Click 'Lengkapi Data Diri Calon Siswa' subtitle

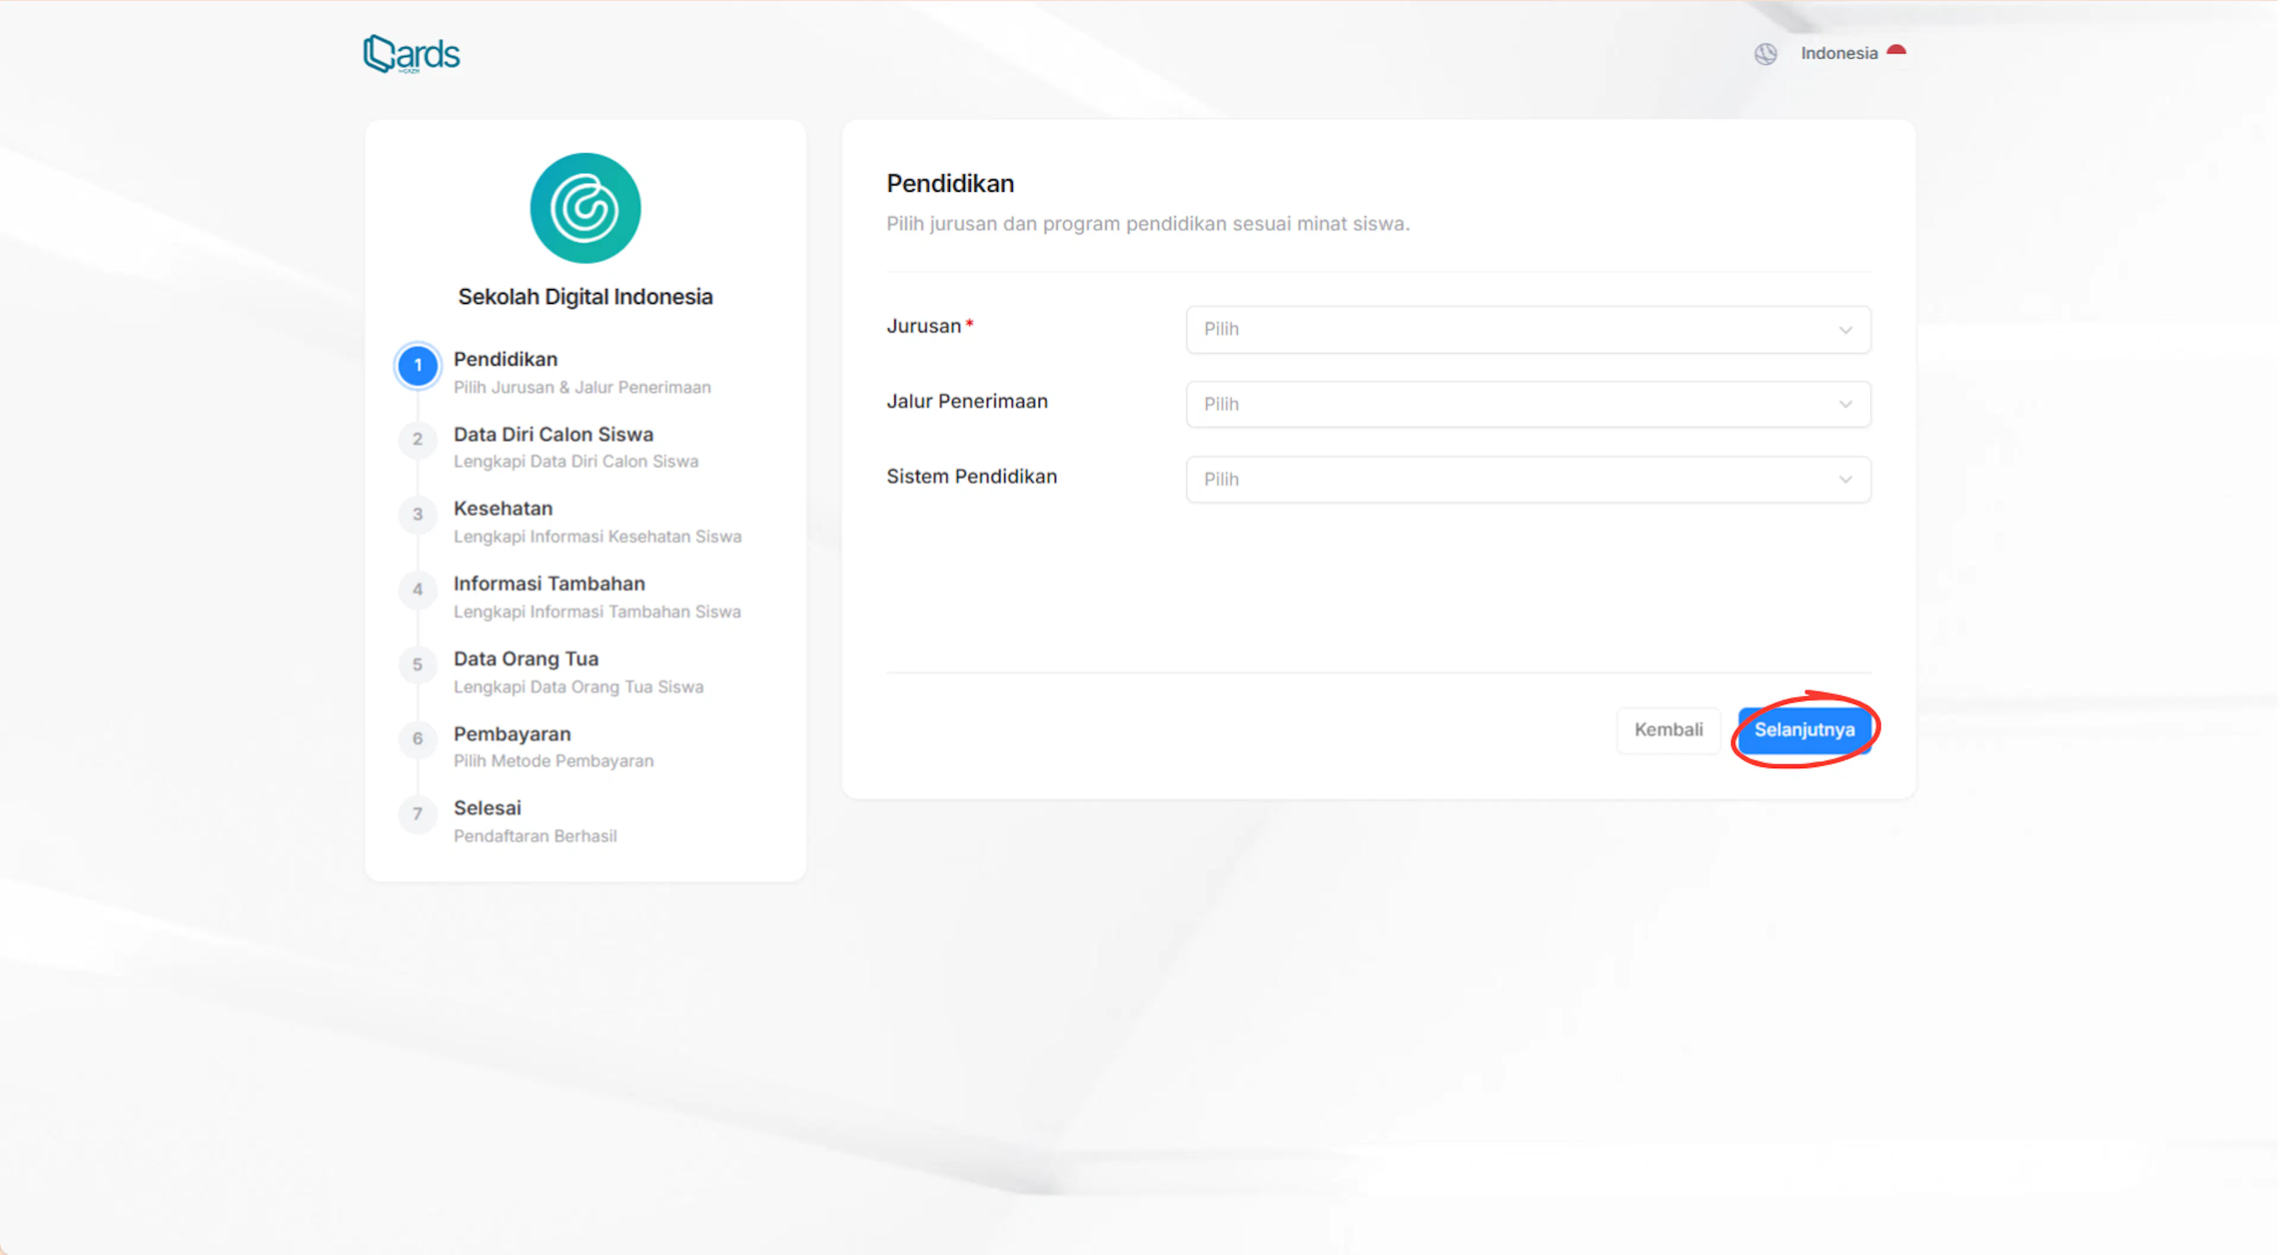[x=576, y=462]
